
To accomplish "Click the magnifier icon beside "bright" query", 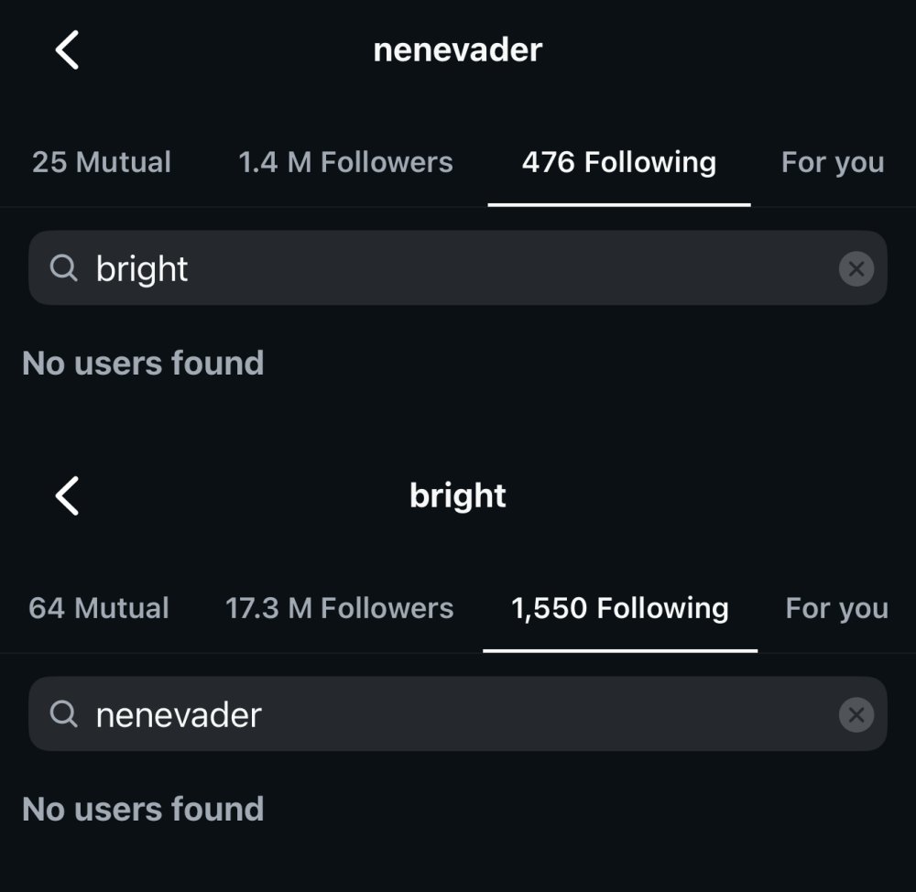I will click(63, 268).
